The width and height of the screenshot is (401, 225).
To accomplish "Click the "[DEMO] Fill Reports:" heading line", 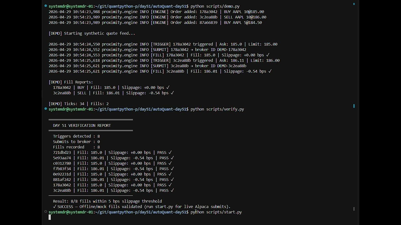I will point(71,82).
